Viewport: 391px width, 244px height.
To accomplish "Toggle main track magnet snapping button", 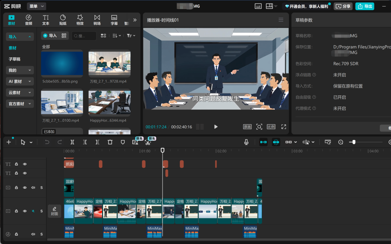I will pos(263,142).
